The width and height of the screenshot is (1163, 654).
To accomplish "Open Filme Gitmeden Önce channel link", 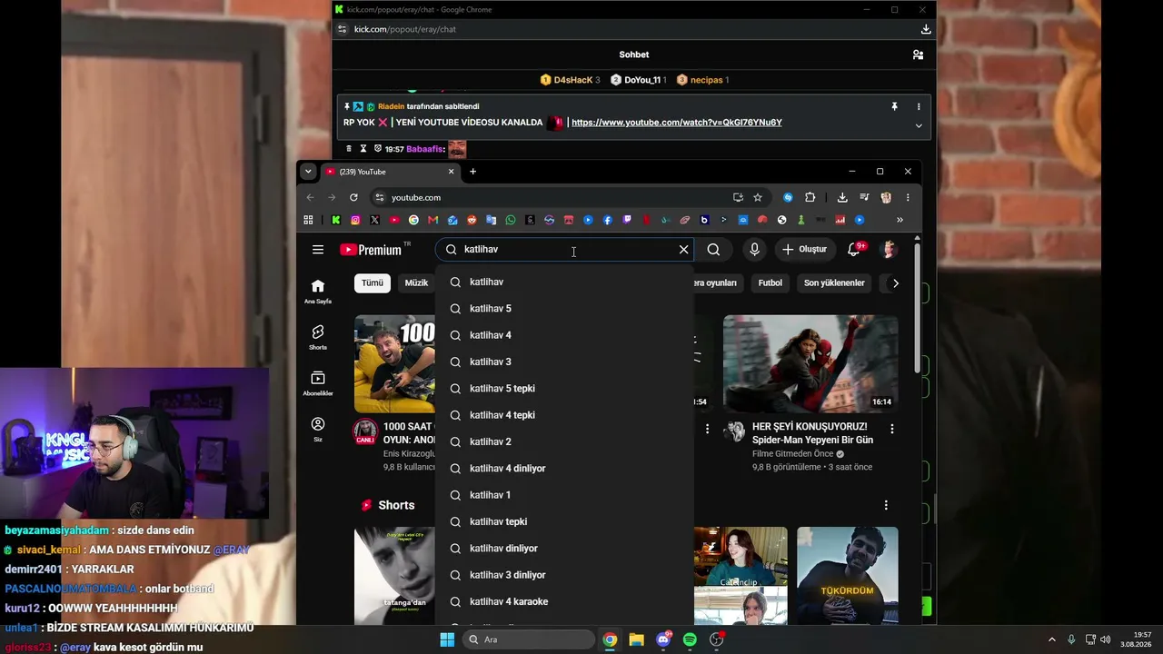I will pyautogui.click(x=792, y=454).
